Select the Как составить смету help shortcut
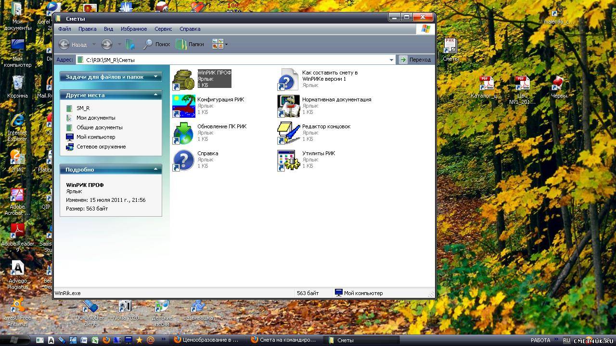Screen dimensions: 616x346 point(288,79)
